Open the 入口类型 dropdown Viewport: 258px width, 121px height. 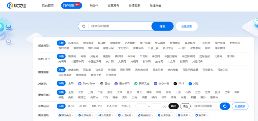click(126, 115)
